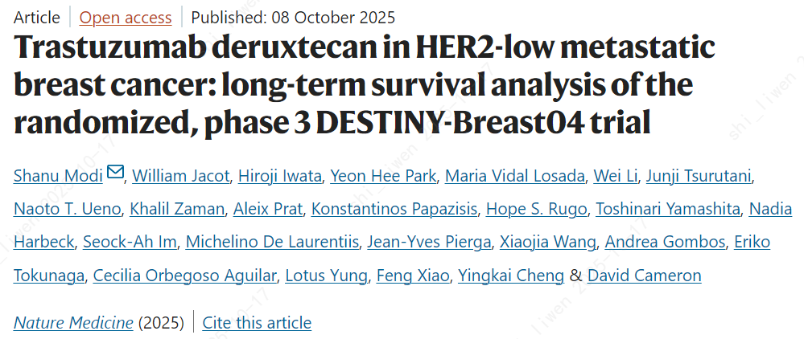Click author William Jacot's name

(x=172, y=175)
